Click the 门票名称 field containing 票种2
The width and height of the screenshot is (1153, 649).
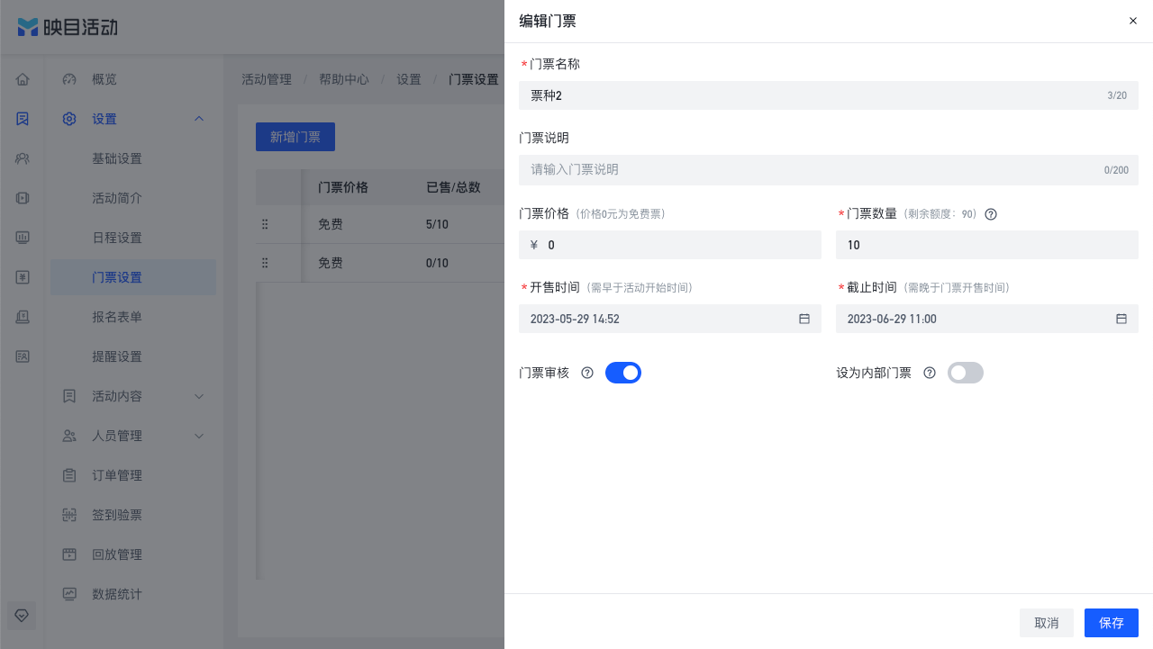coord(829,95)
